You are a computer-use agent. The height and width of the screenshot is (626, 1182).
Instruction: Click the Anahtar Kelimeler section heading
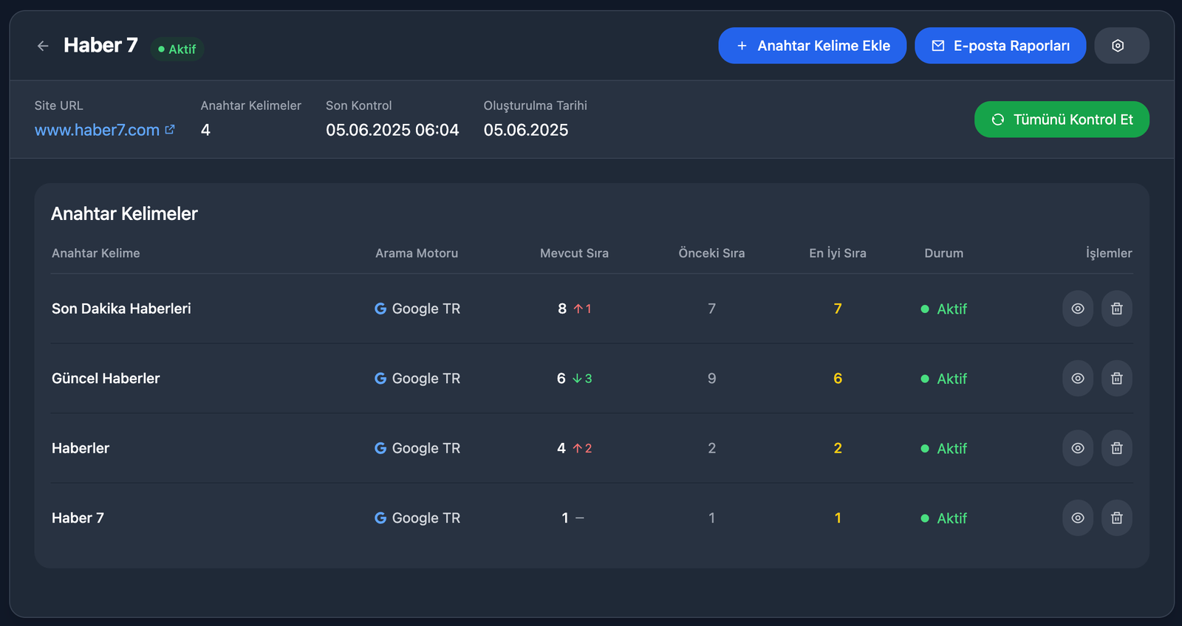point(124,214)
